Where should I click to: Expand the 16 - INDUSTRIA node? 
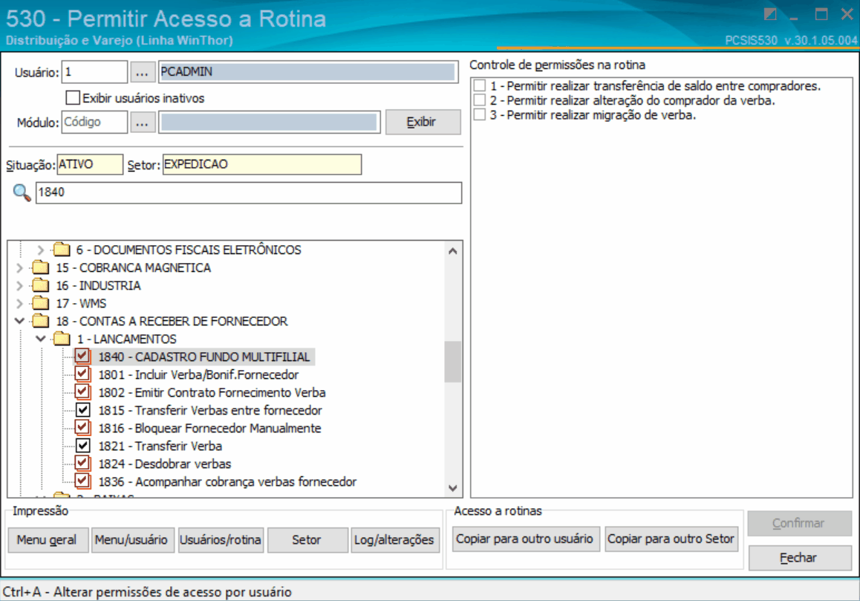(19, 285)
